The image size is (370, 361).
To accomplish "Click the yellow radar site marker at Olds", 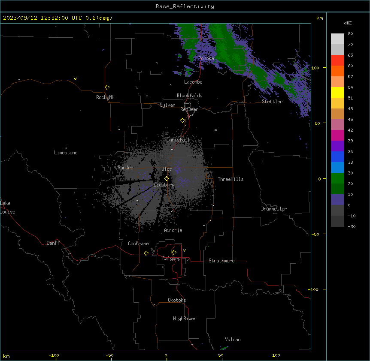I will 167,178.
